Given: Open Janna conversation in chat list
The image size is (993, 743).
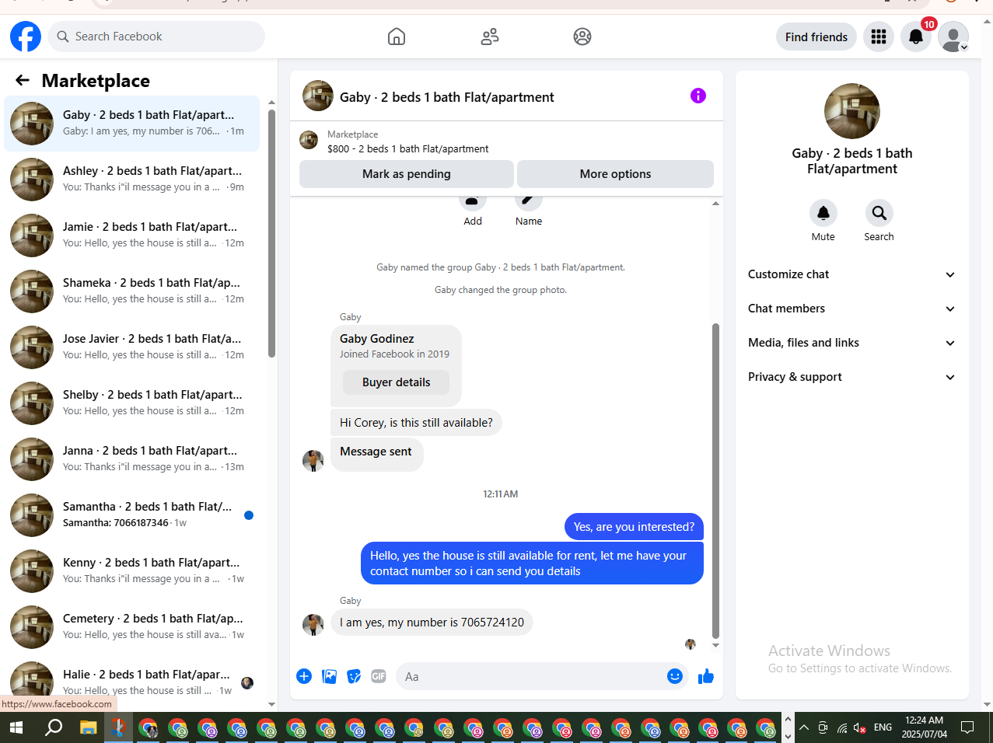Looking at the screenshot, I should 132,459.
